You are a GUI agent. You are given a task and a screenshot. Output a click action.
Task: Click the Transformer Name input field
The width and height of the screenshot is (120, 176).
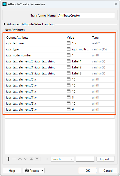click(x=86, y=15)
